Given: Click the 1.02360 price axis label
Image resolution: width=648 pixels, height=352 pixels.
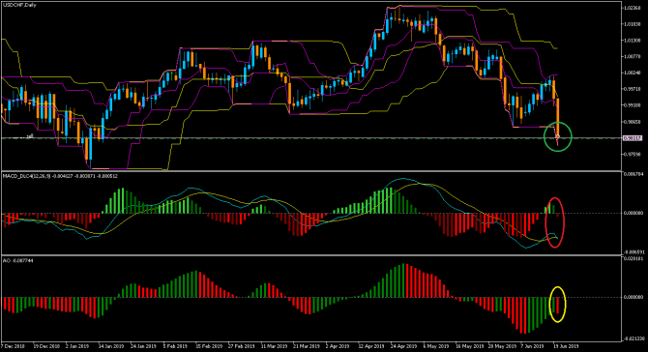Looking at the screenshot, I should click(633, 8).
